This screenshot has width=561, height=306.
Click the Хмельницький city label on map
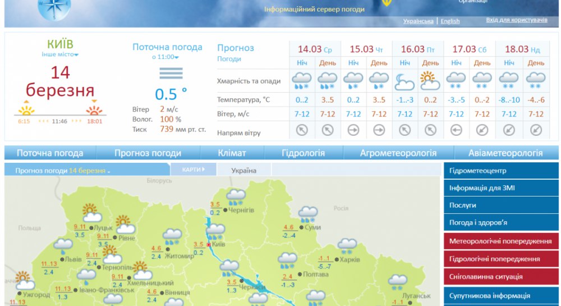point(150,283)
